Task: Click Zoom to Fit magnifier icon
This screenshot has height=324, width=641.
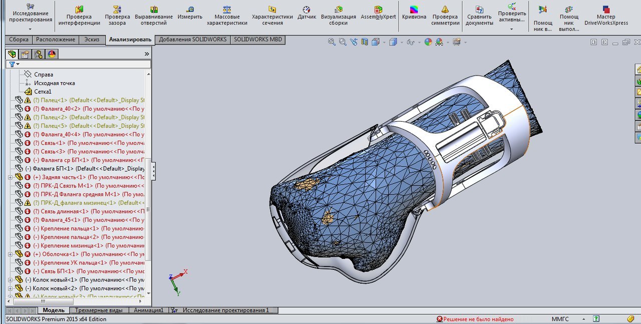Action: pyautogui.click(x=332, y=43)
